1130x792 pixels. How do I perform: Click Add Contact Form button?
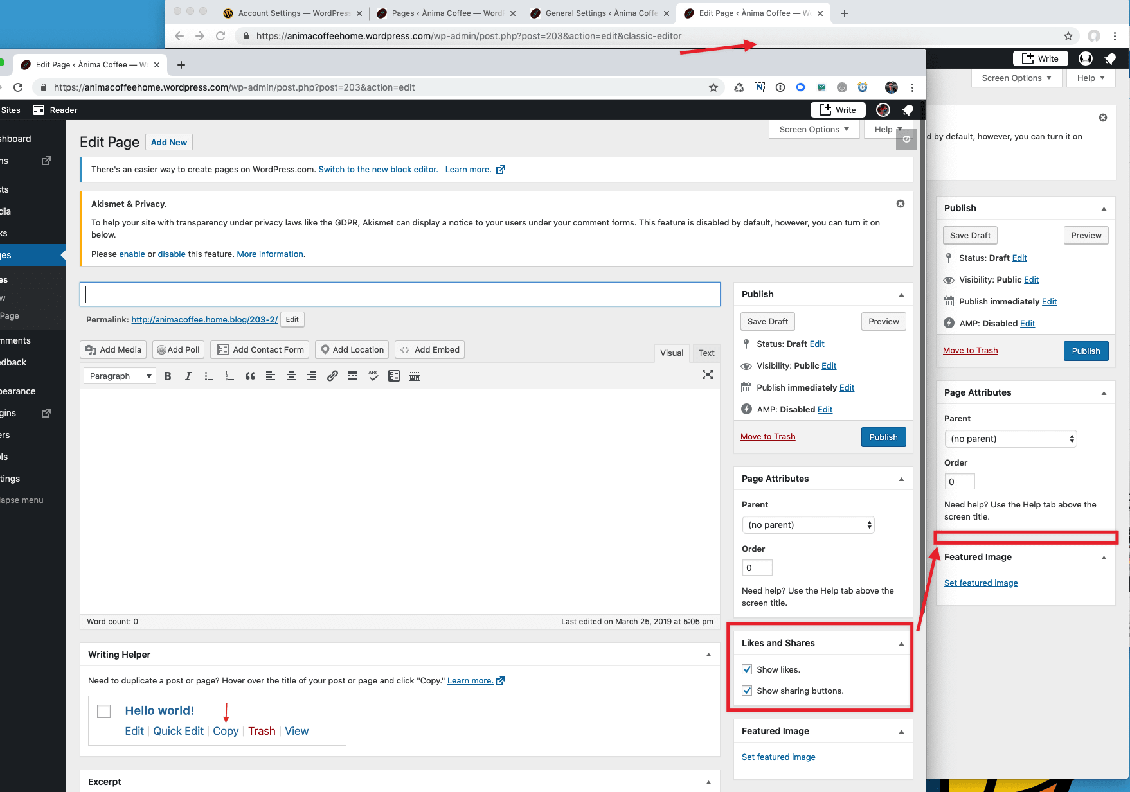pos(260,349)
